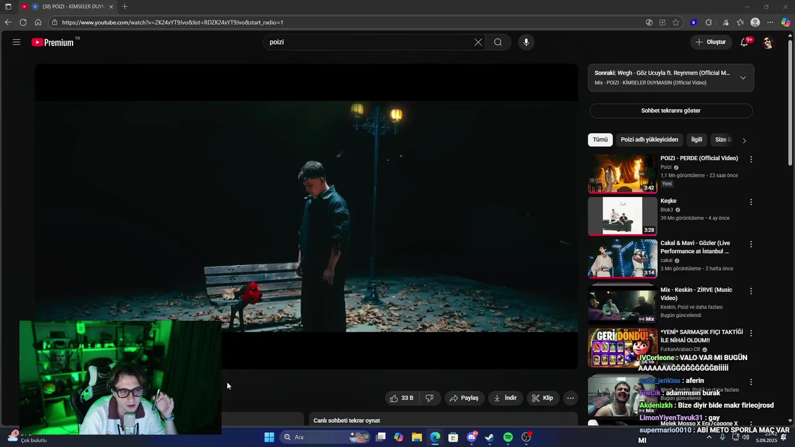The image size is (795, 447).
Task: Go back with browser back arrow
Action: click(8, 22)
